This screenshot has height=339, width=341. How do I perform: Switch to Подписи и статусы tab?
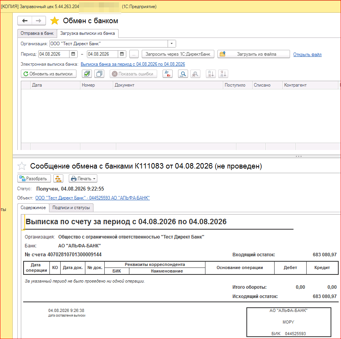71,208
